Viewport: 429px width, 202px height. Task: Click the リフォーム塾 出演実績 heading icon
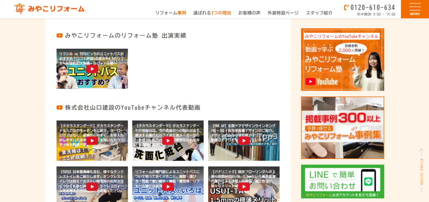pos(60,35)
